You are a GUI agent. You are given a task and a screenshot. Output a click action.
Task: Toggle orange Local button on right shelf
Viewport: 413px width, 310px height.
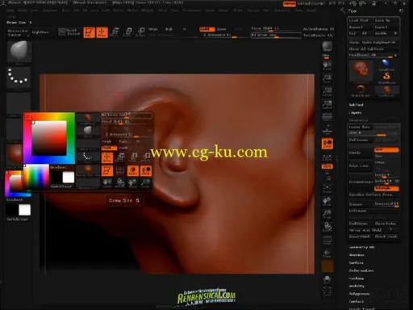[x=327, y=144]
